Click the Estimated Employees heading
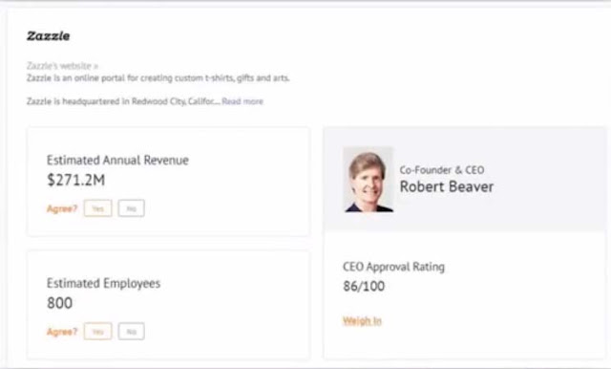The height and width of the screenshot is (369, 611). tap(104, 284)
